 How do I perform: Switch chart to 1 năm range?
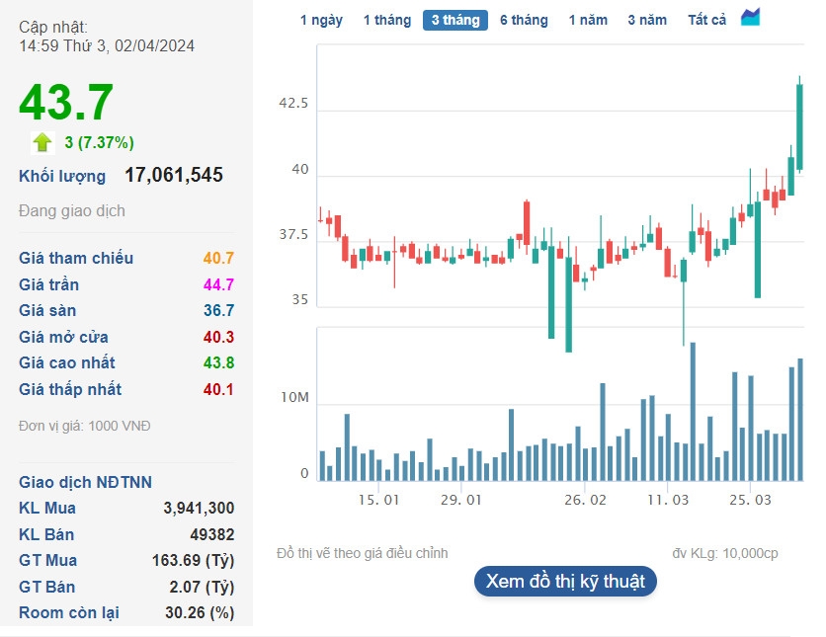pyautogui.click(x=588, y=20)
